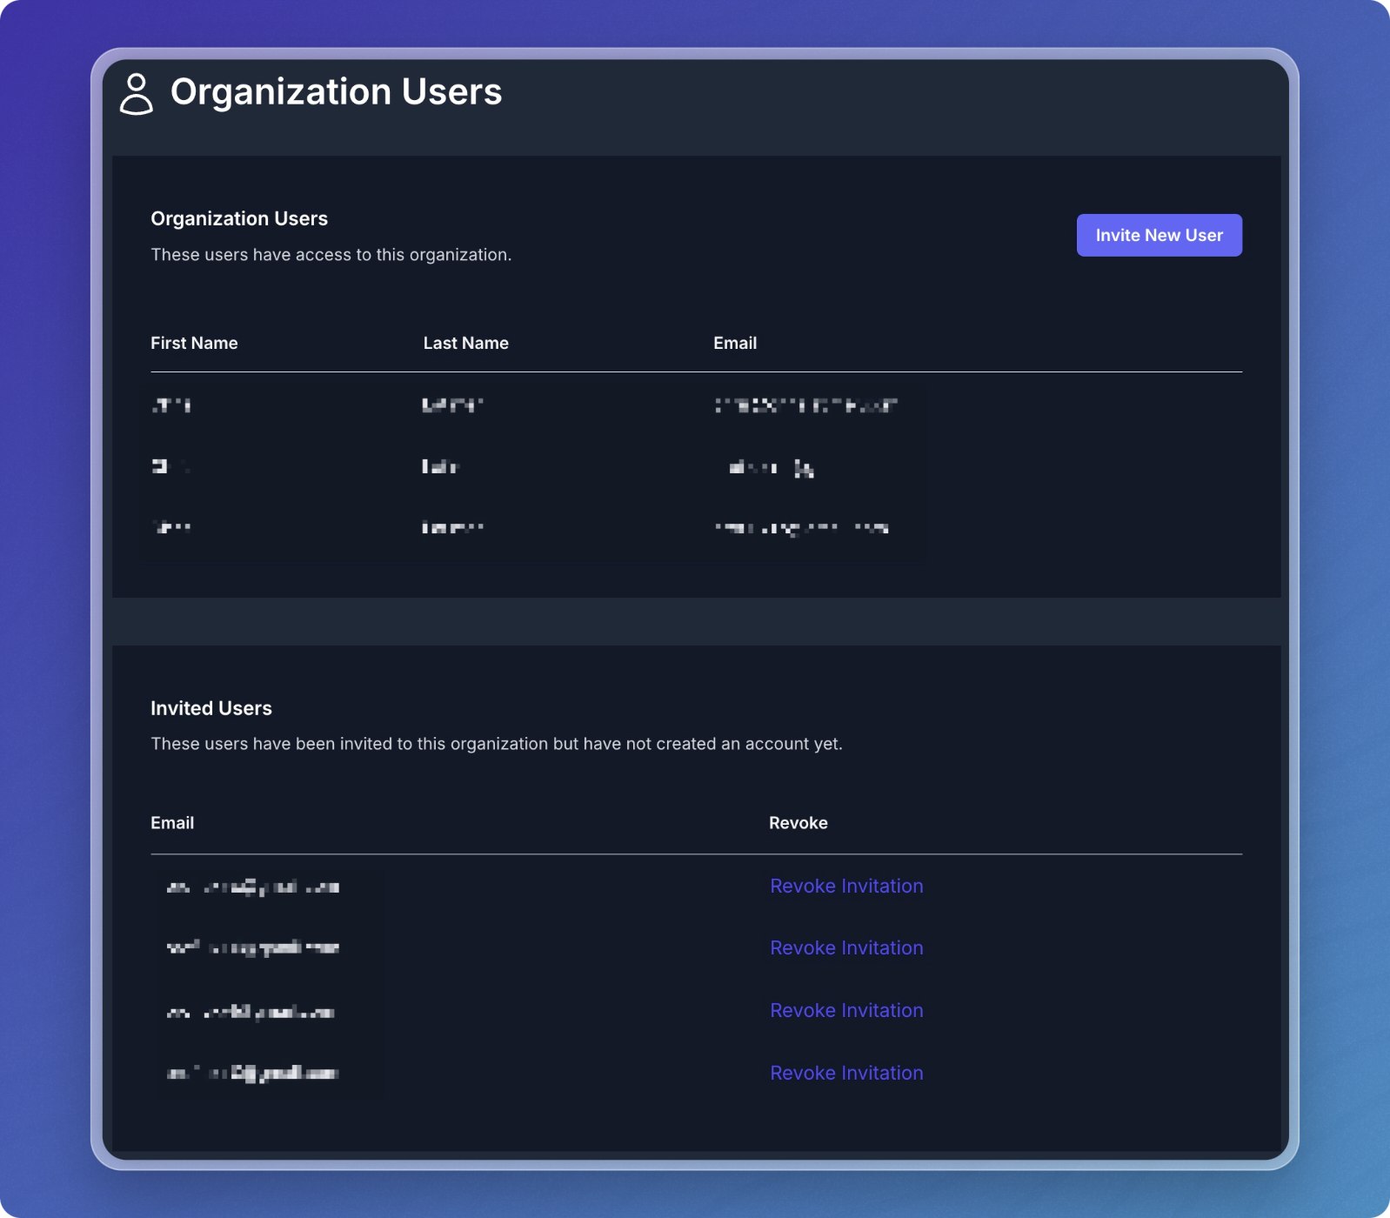The image size is (1390, 1218).
Task: Click the Revoke column header
Action: 798,823
